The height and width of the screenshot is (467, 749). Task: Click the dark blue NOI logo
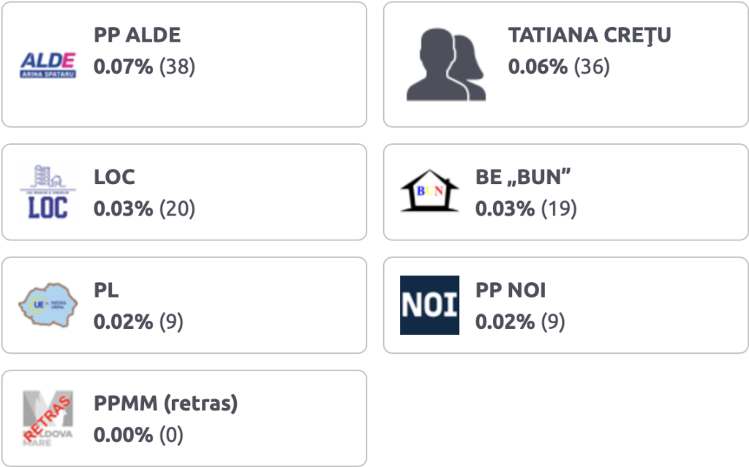coord(429,305)
